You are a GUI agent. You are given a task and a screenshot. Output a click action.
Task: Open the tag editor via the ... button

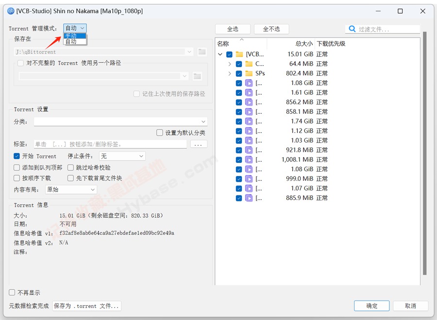pyautogui.click(x=199, y=144)
